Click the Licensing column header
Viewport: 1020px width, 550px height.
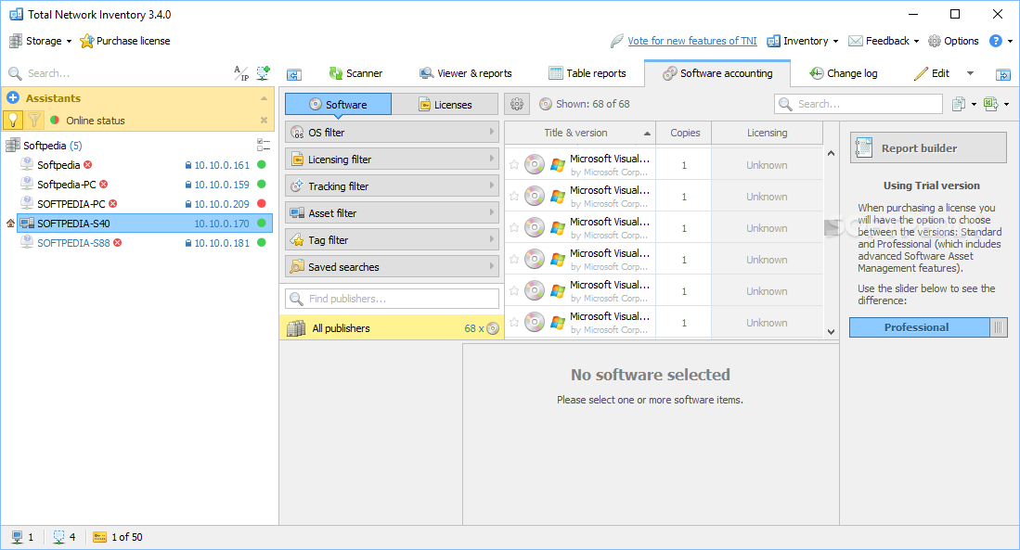tap(767, 133)
